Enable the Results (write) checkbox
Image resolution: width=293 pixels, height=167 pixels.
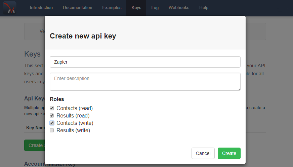click(x=52, y=131)
